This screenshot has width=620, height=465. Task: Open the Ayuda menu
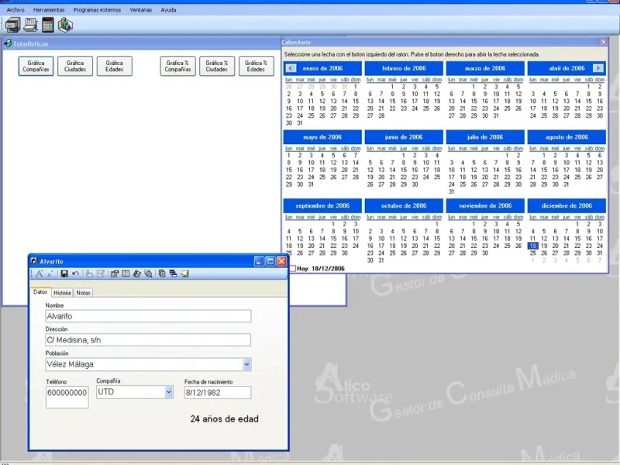pyautogui.click(x=168, y=10)
